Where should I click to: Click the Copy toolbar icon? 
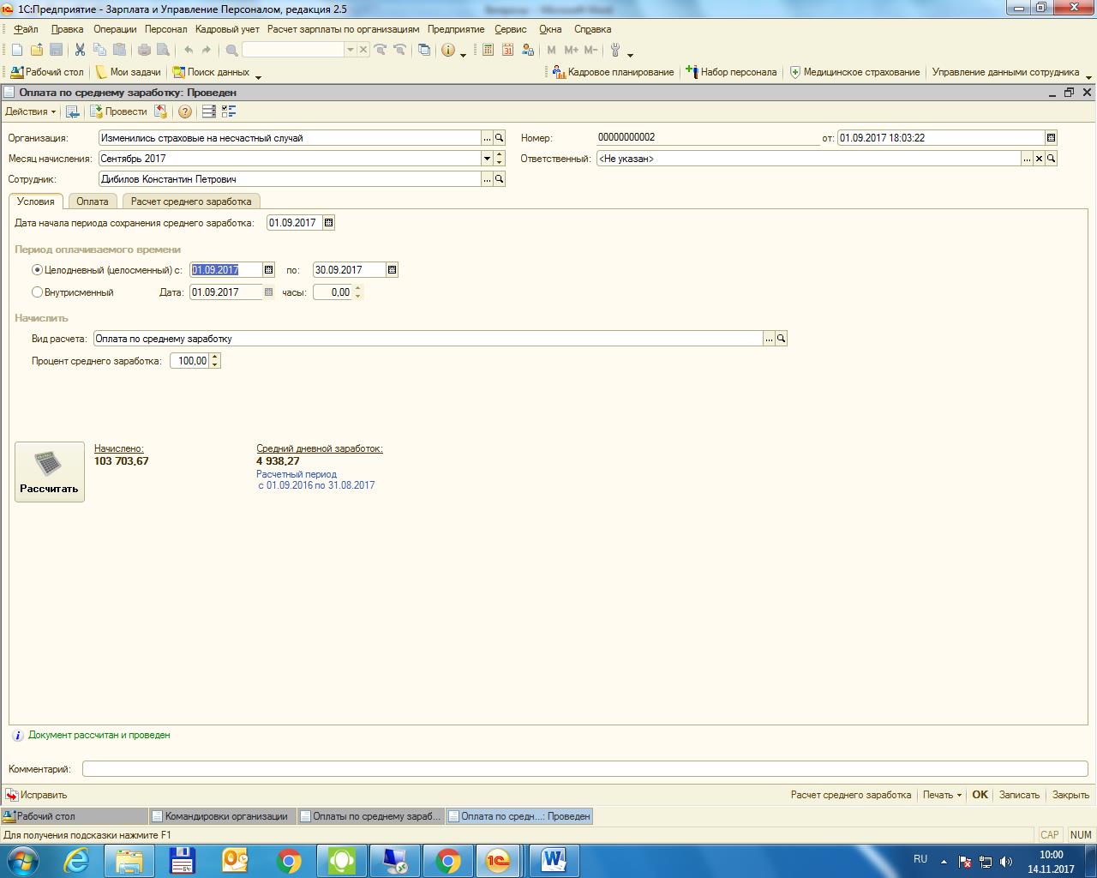[x=99, y=50]
